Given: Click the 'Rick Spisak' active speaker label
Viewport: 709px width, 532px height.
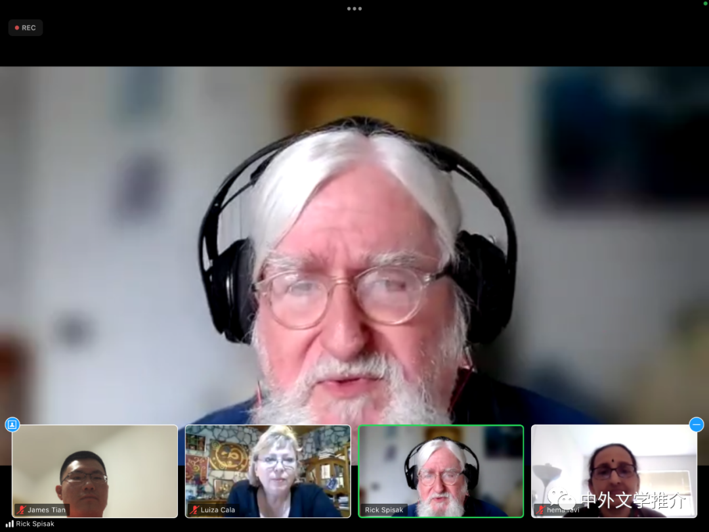Looking at the screenshot, I should coord(35,524).
